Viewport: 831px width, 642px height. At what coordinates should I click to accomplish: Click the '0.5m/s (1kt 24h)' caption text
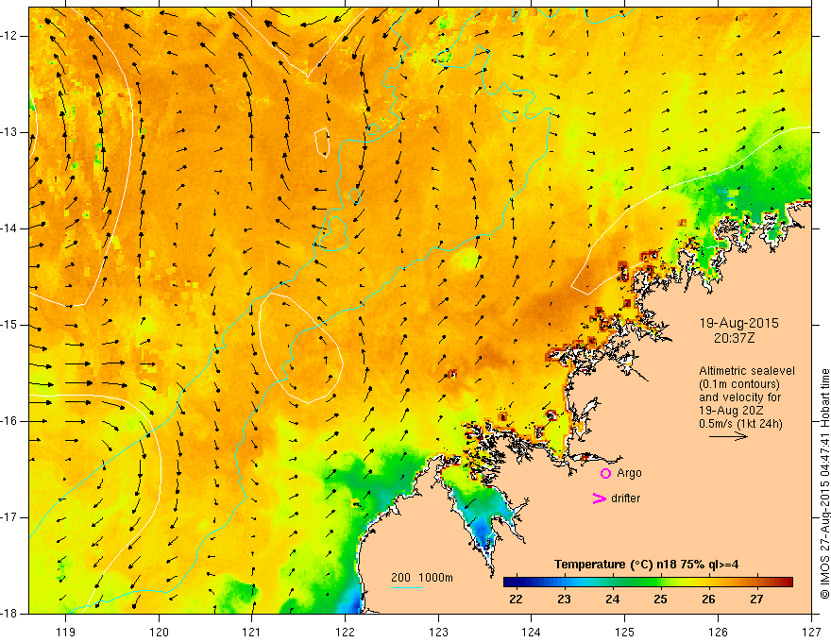[740, 424]
